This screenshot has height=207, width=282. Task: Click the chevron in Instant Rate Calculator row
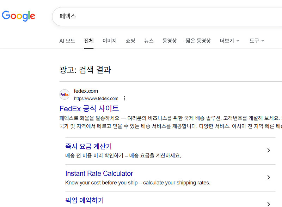pyautogui.click(x=269, y=177)
